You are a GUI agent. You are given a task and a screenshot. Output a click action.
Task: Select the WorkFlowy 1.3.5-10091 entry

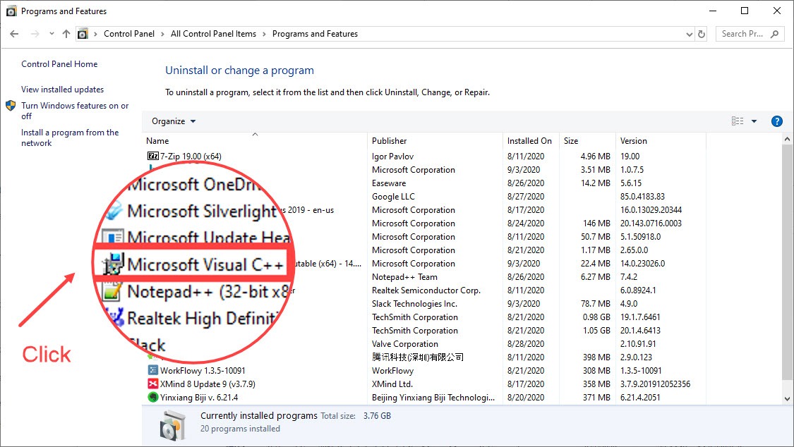click(x=203, y=371)
